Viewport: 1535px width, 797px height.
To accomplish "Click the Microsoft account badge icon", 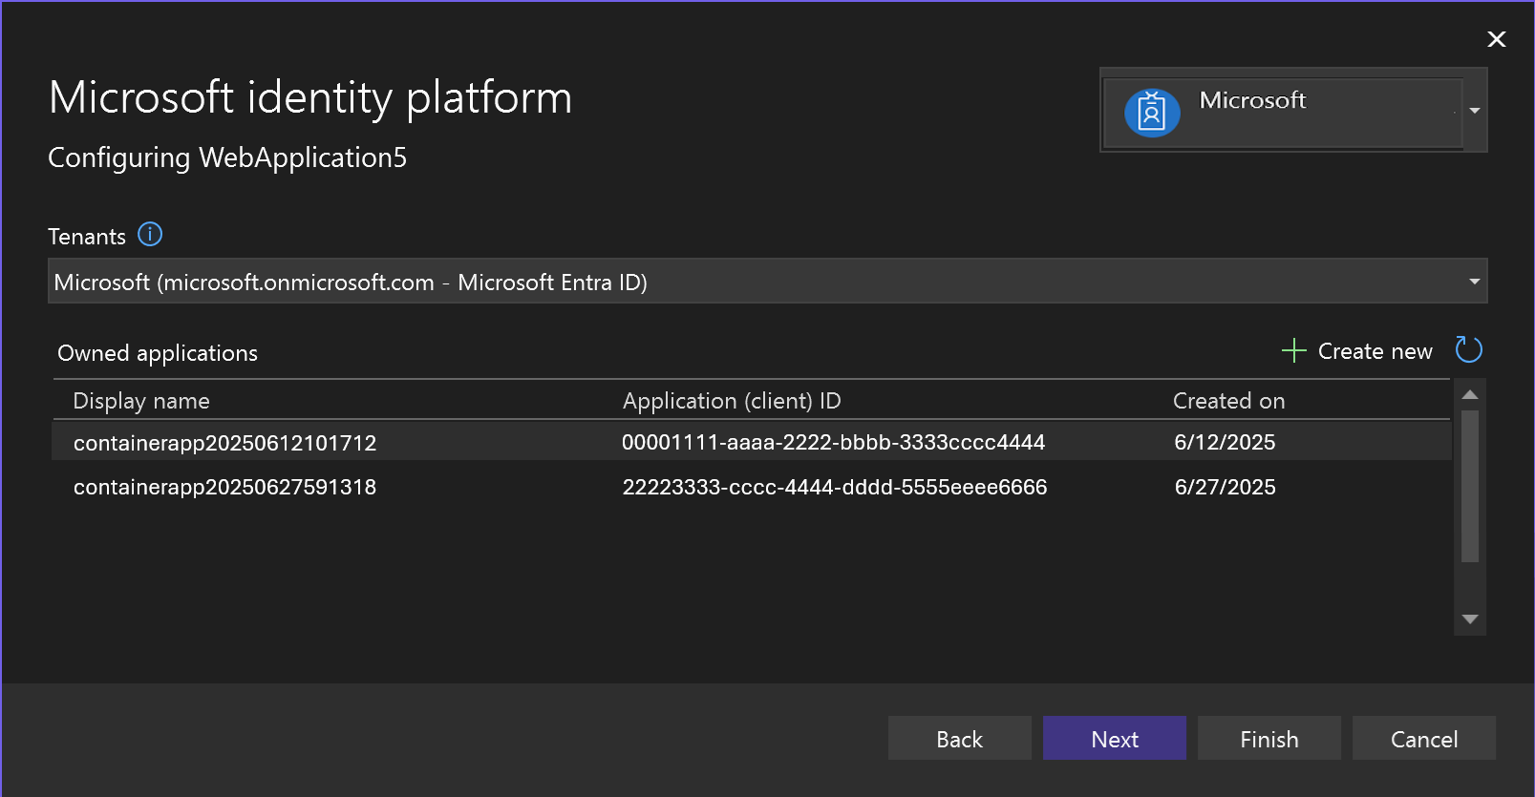I will (1152, 113).
